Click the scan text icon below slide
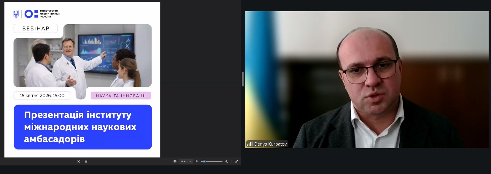491x174 pixels. (x=86, y=162)
